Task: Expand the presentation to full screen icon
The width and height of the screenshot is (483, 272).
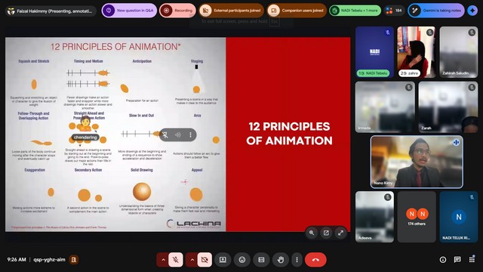Action: click(340, 233)
